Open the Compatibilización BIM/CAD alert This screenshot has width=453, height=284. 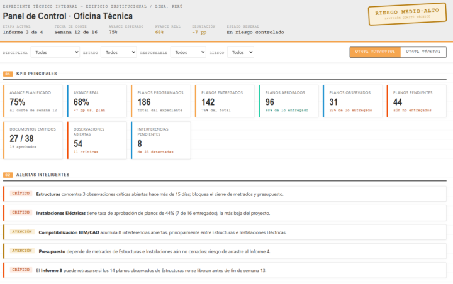pos(225,232)
